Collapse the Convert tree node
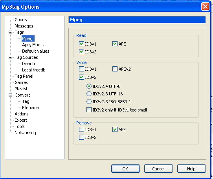This screenshot has height=179, width=213. coord(10,95)
